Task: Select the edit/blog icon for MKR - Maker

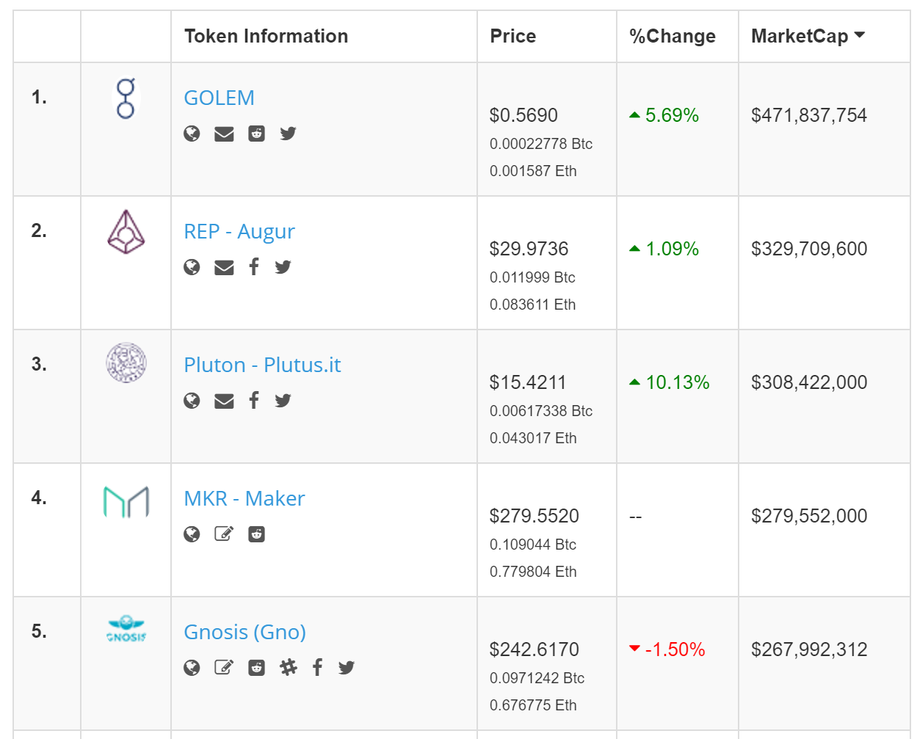Action: click(225, 534)
